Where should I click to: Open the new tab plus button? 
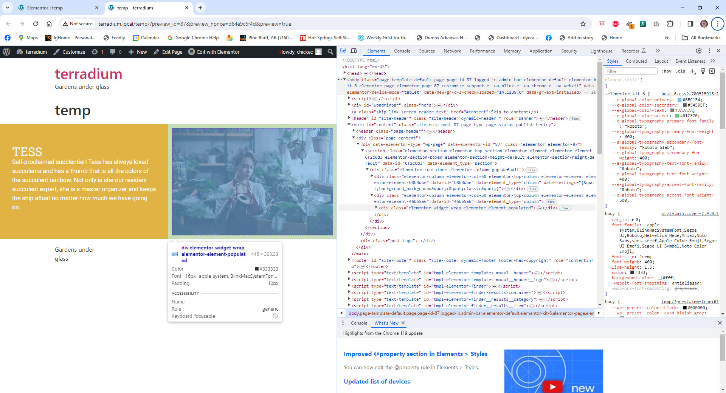click(x=200, y=8)
